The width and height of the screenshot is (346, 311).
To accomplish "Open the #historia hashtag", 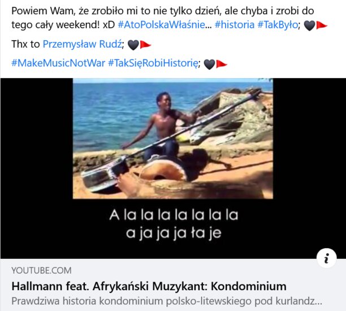I will coord(235,24).
